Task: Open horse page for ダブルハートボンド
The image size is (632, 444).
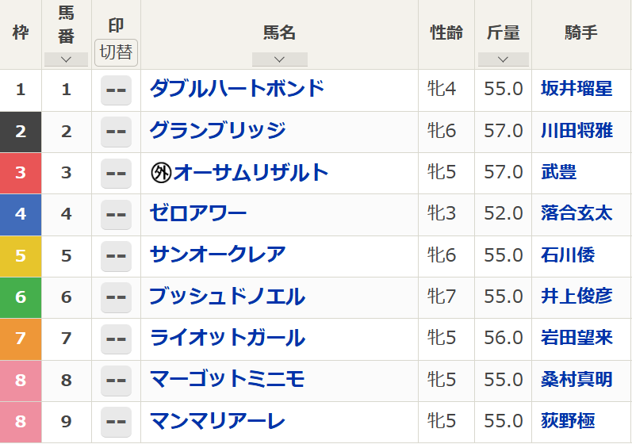Action: 236,89
